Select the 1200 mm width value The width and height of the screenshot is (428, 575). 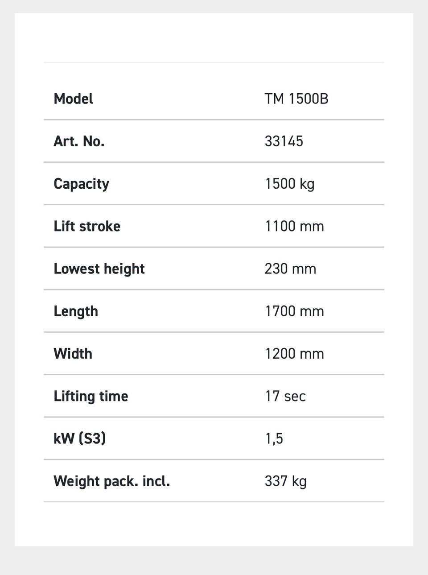(294, 354)
